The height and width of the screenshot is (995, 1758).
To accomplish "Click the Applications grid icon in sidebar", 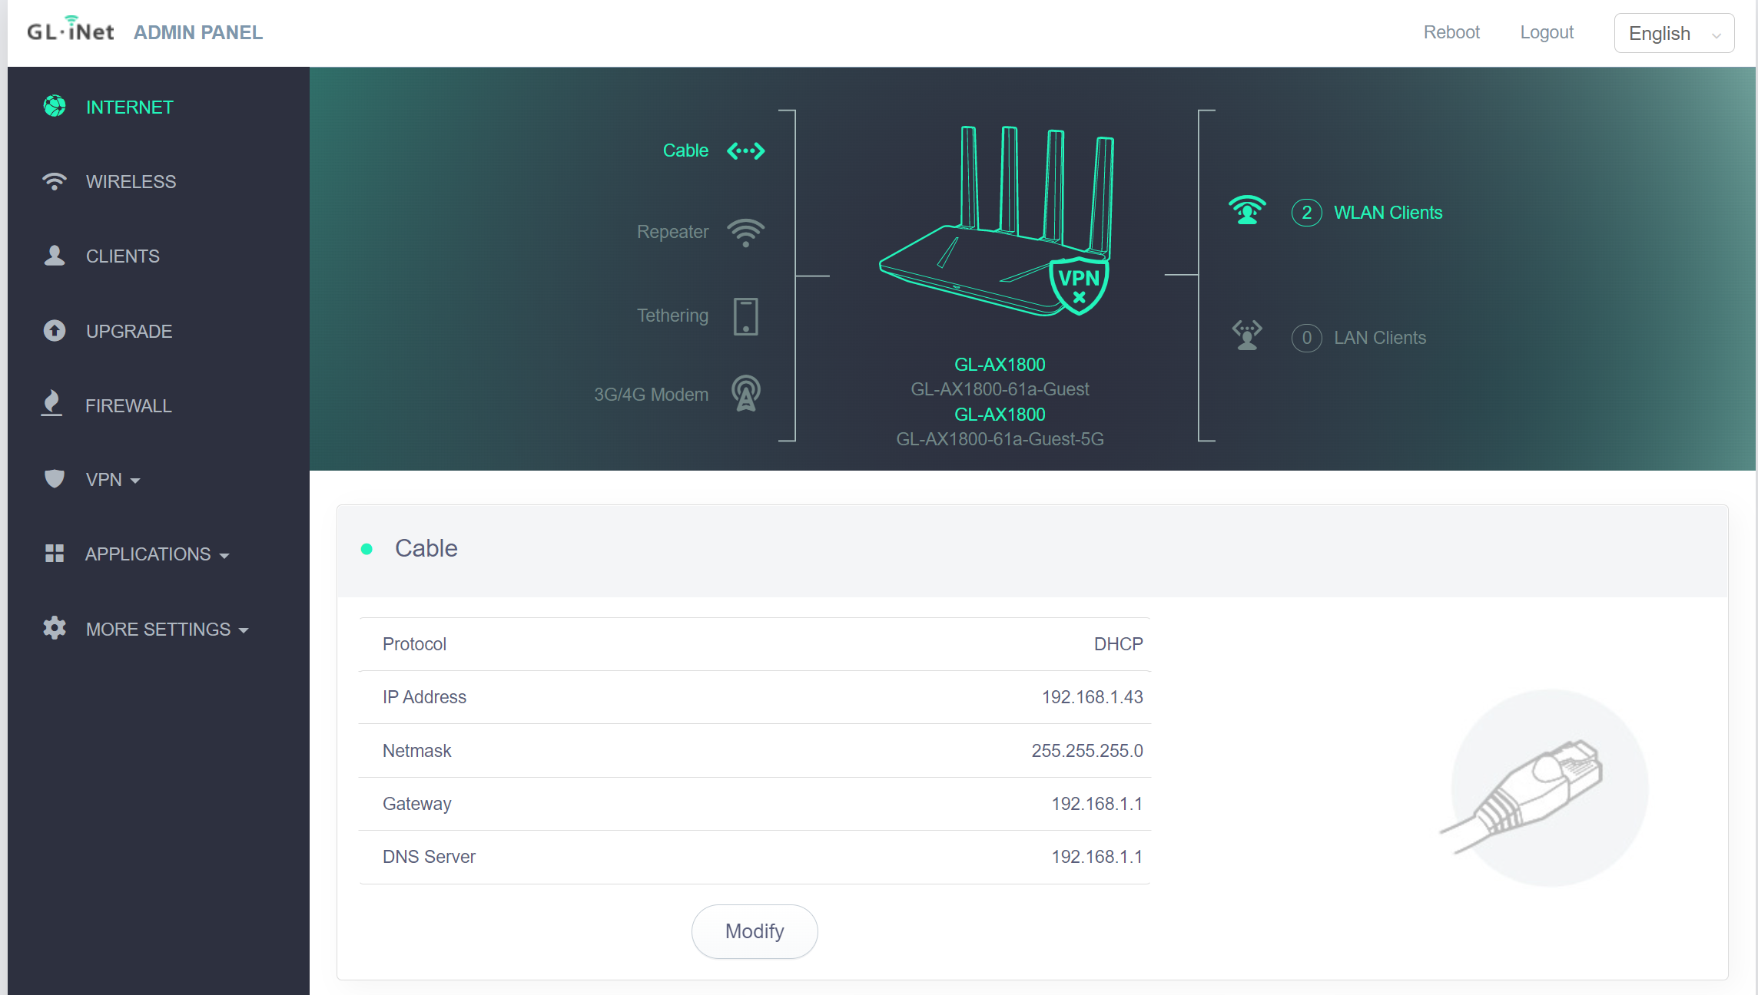I will pyautogui.click(x=55, y=553).
